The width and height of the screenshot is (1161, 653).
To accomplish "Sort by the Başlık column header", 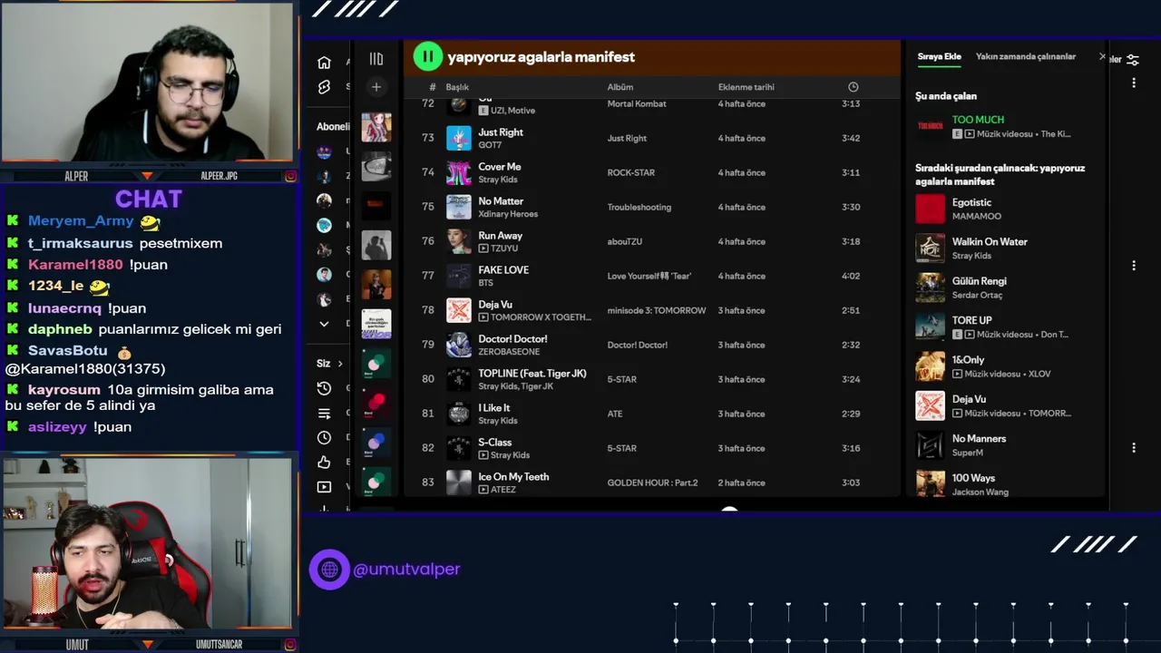I will (457, 87).
